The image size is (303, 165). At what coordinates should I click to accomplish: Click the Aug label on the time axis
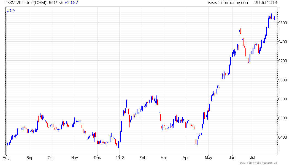(x=6, y=158)
